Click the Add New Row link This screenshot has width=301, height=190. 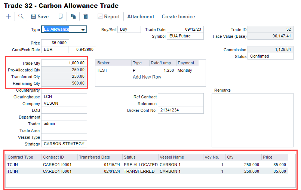147,77
